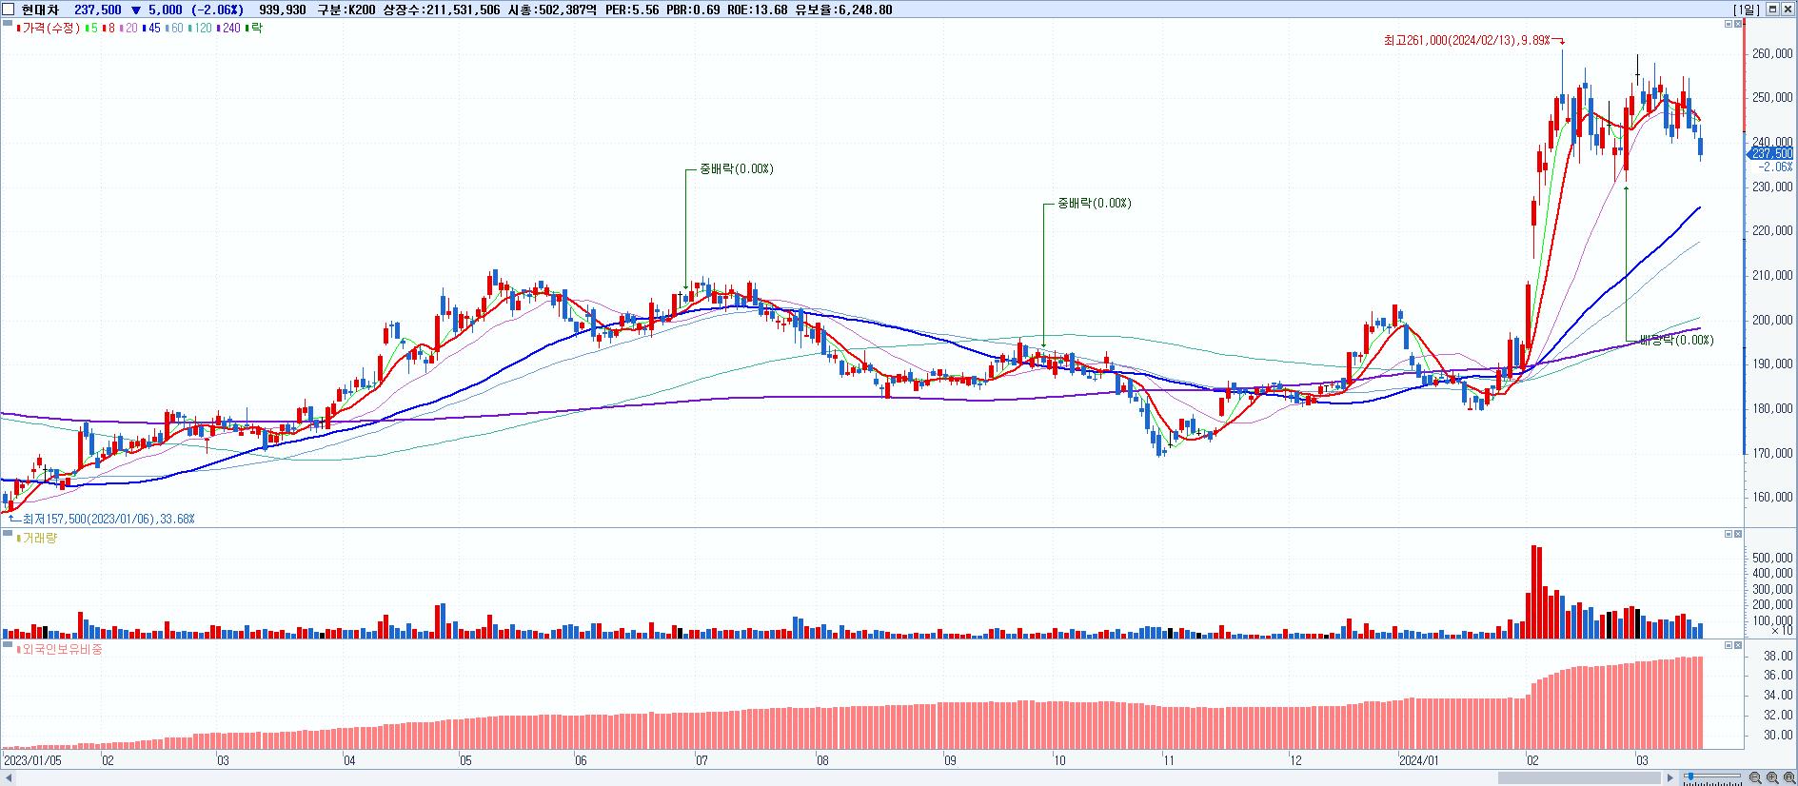
Task: Click the [1일] period label
Action: point(1747,10)
